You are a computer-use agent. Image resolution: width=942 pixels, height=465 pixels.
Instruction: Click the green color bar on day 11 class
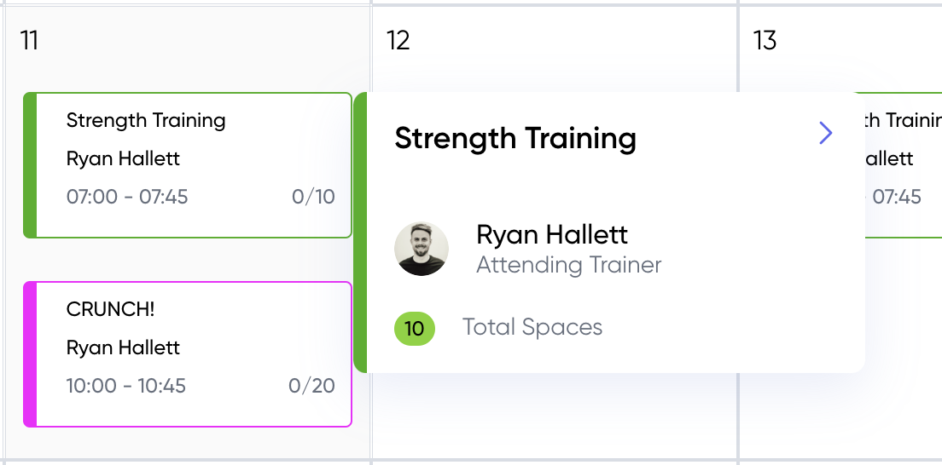click(x=30, y=165)
